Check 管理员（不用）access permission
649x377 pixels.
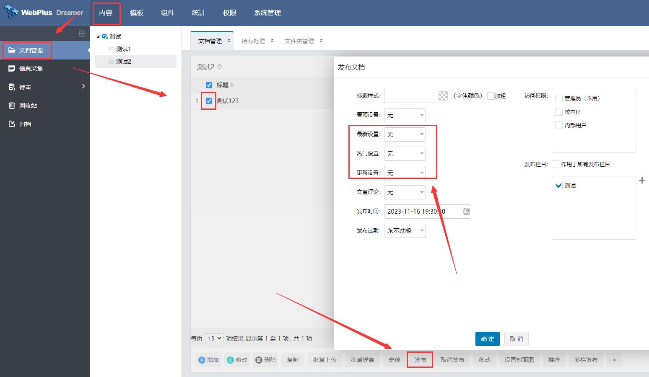[558, 98]
